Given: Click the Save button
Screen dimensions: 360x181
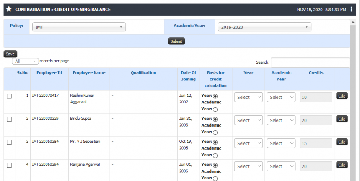Looking at the screenshot, I should [x=10, y=54].
